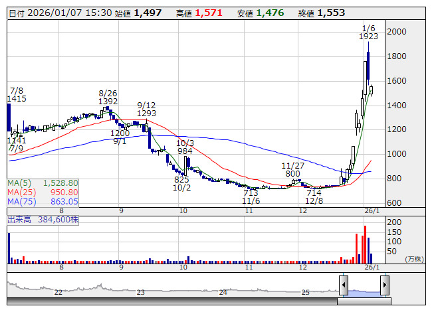This screenshot has width=434, height=312.
Task: Click year 24 in the navigator timeline
Action: coord(223,292)
